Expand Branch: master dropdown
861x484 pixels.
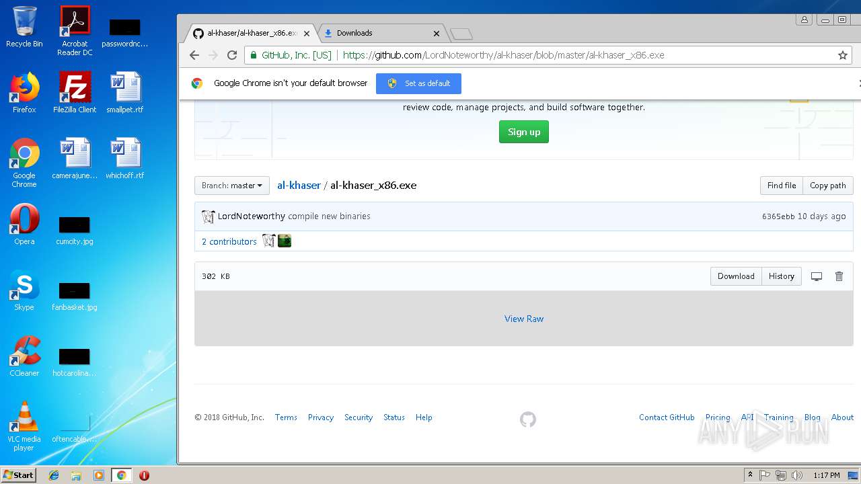click(x=232, y=186)
